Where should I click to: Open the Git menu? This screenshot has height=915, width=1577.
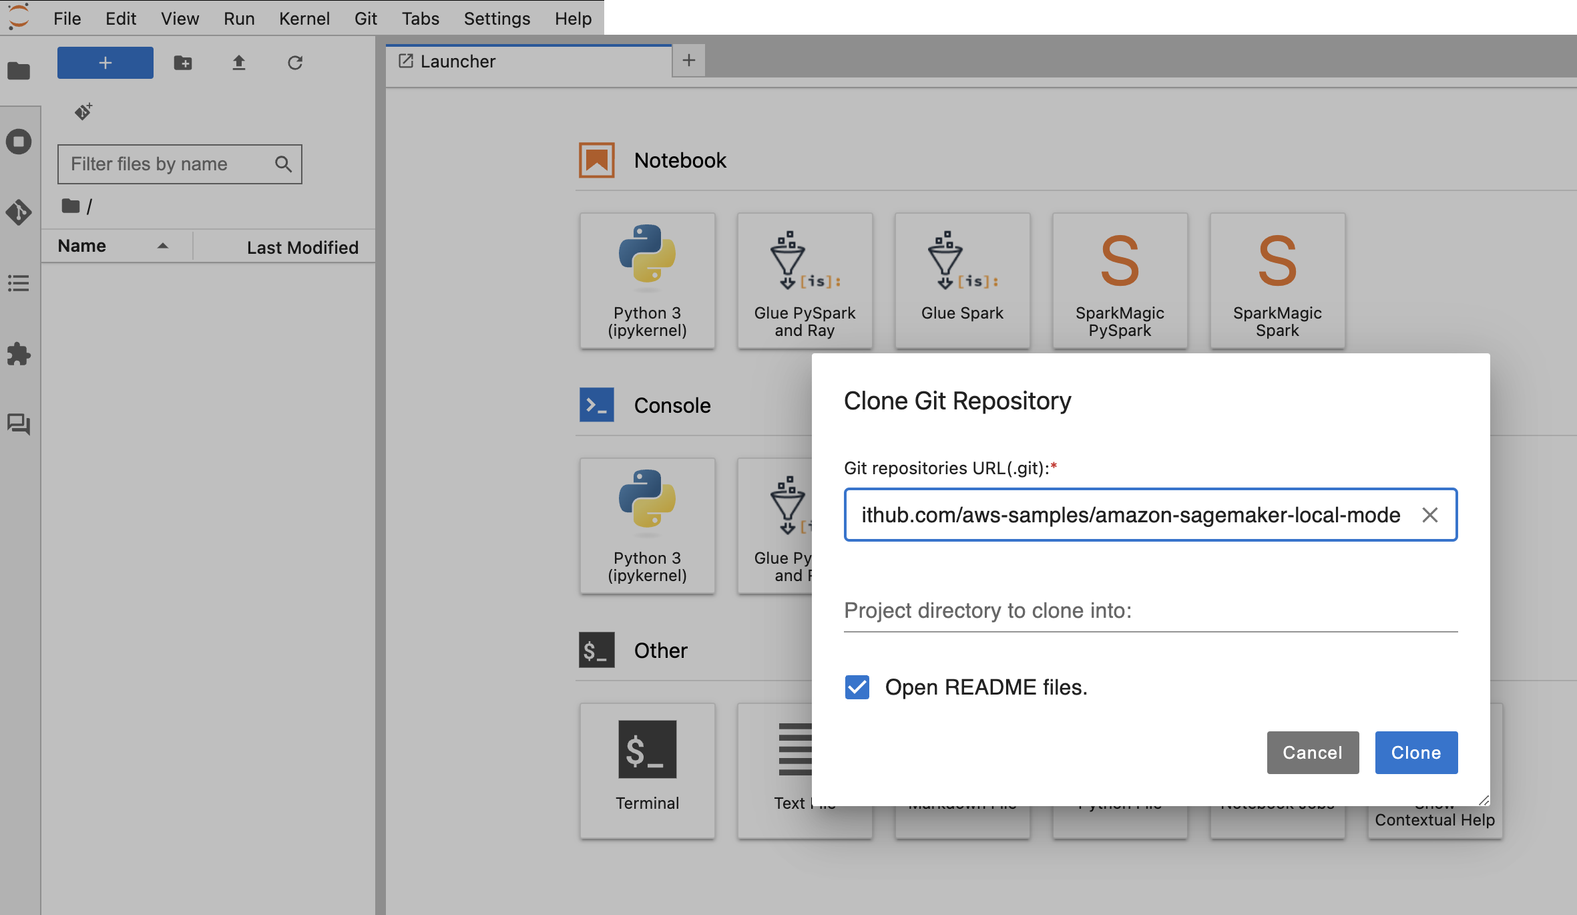click(365, 18)
